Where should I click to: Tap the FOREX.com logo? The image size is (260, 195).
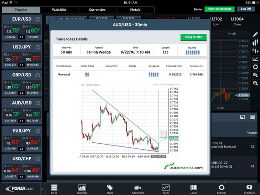[x=20, y=188]
